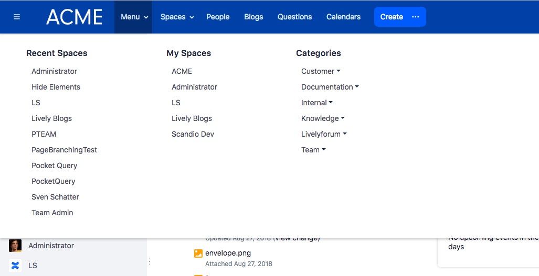Click the ACME logo
Viewport: 539px width, 276px height.
[74, 17]
